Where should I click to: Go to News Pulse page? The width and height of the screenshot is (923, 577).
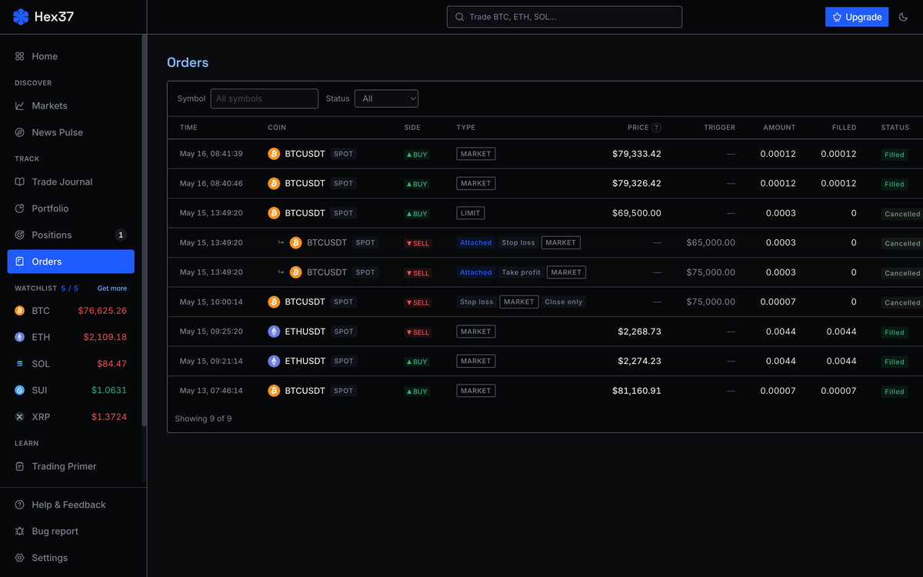pos(71,132)
